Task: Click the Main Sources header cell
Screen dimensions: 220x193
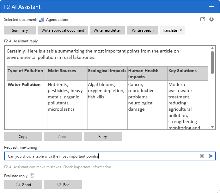Action: coord(67,73)
